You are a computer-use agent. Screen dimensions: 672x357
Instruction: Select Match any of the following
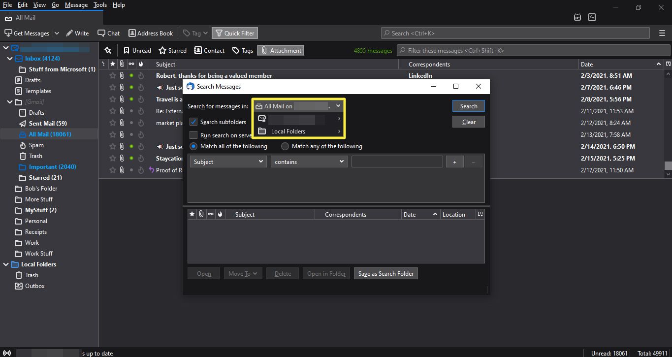click(x=285, y=146)
